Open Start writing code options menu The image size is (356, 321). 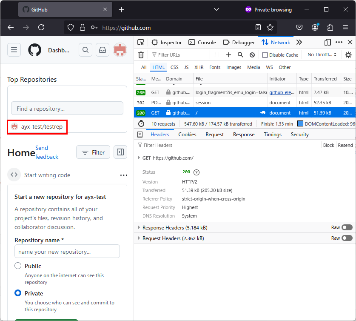coord(124,175)
